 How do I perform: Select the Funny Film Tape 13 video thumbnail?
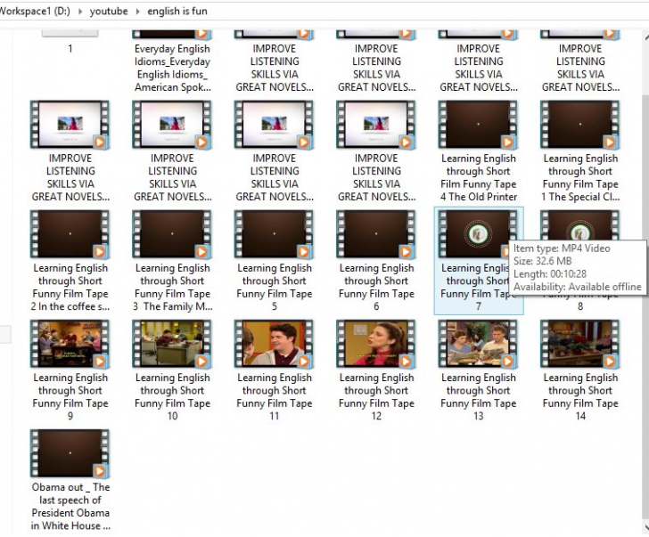click(478, 344)
